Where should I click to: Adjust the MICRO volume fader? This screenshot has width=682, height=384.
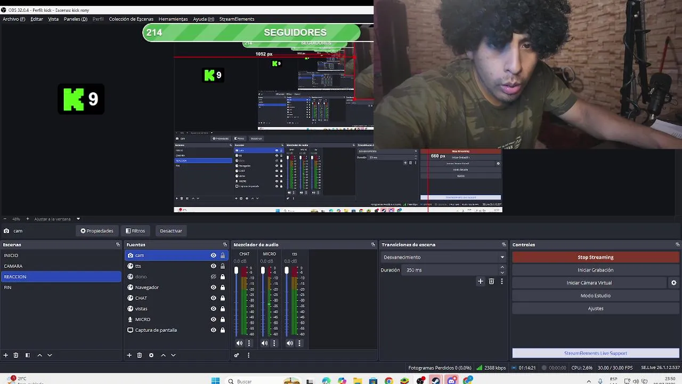(263, 271)
